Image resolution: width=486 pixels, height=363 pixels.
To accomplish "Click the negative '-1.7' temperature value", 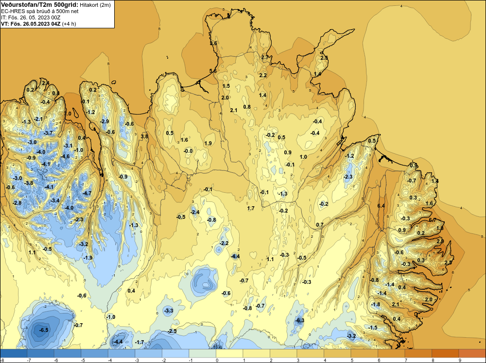I will 140,342.
